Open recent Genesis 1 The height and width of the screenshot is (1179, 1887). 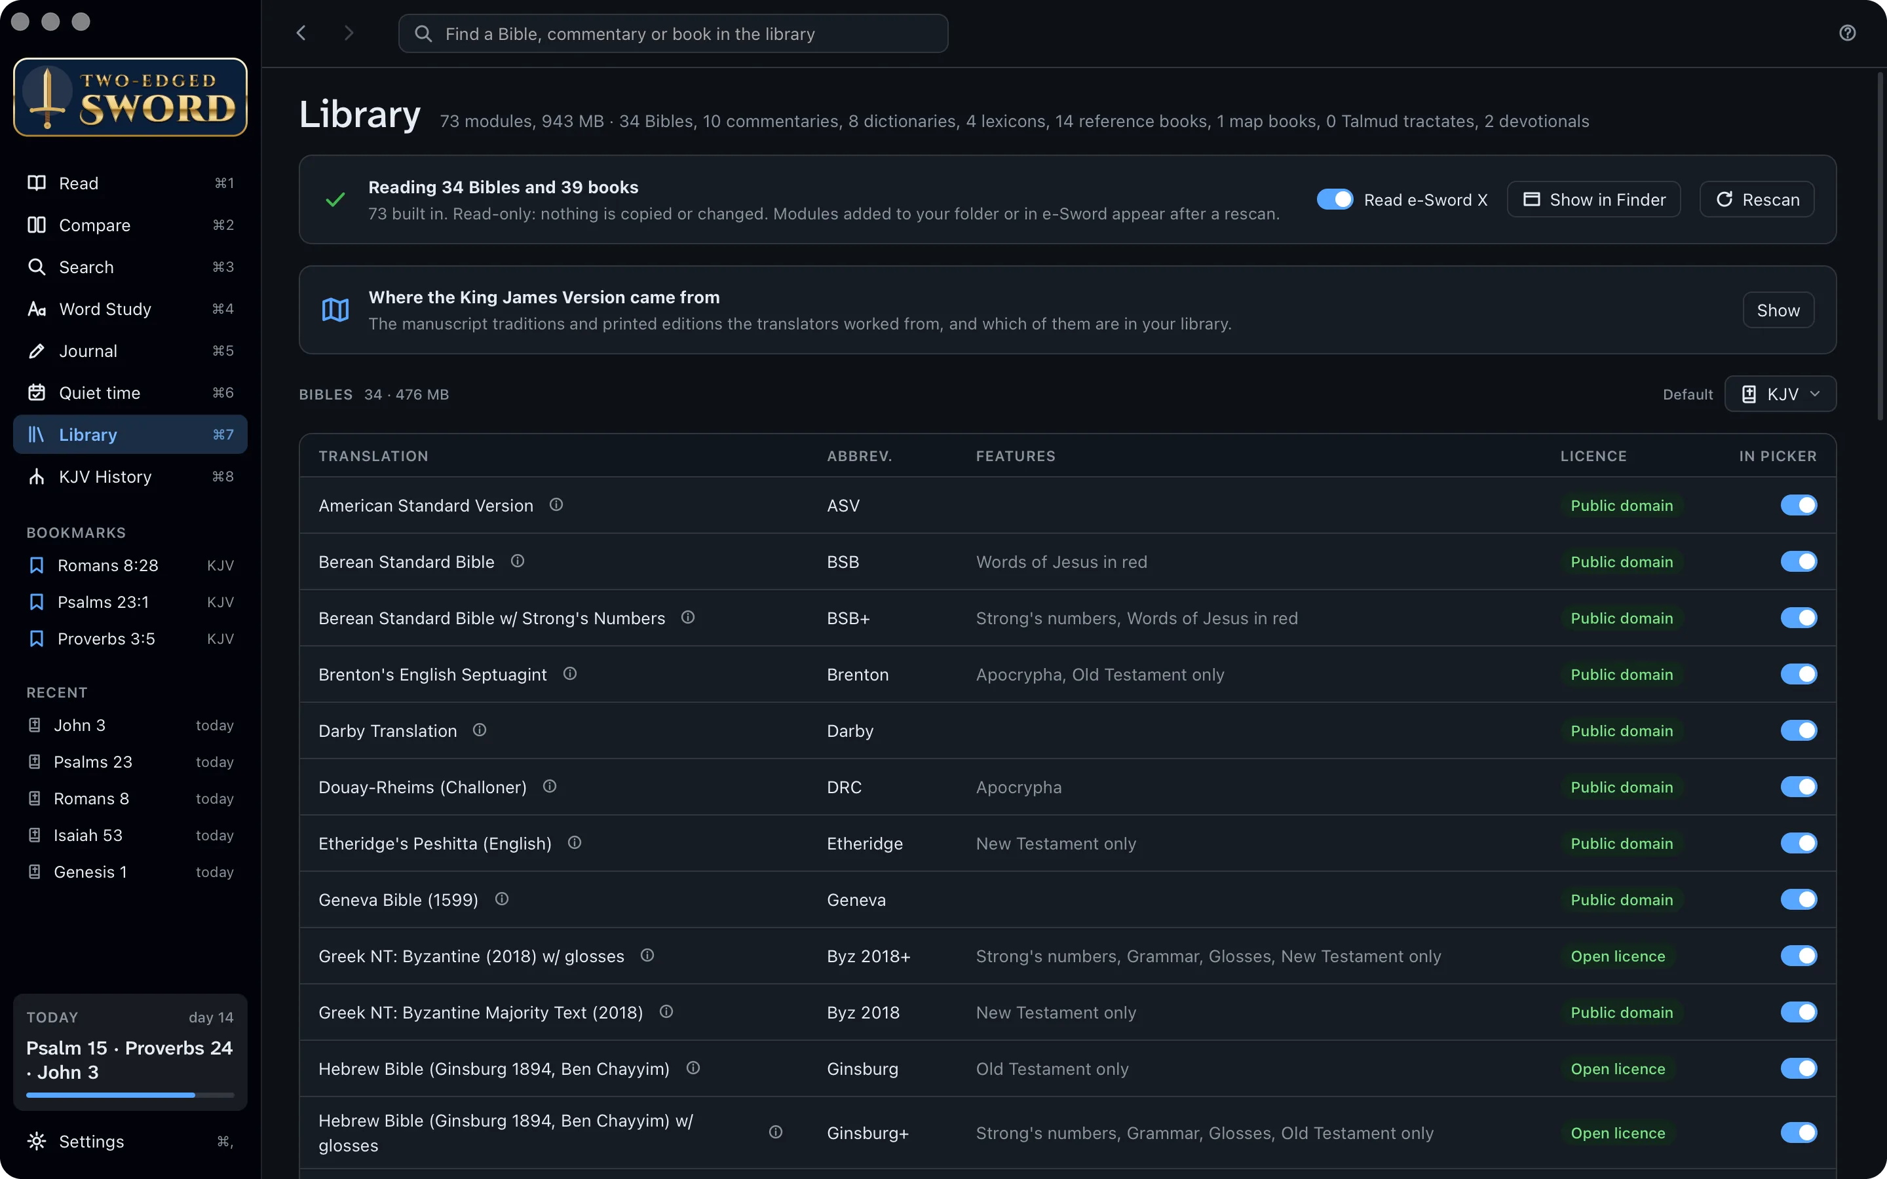tap(130, 872)
